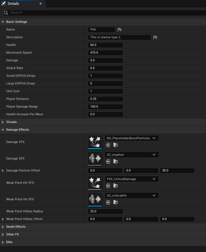Browse to SC_criticalHit asset in Content Browser
The height and width of the screenshot is (252, 206).
tap(115, 202)
